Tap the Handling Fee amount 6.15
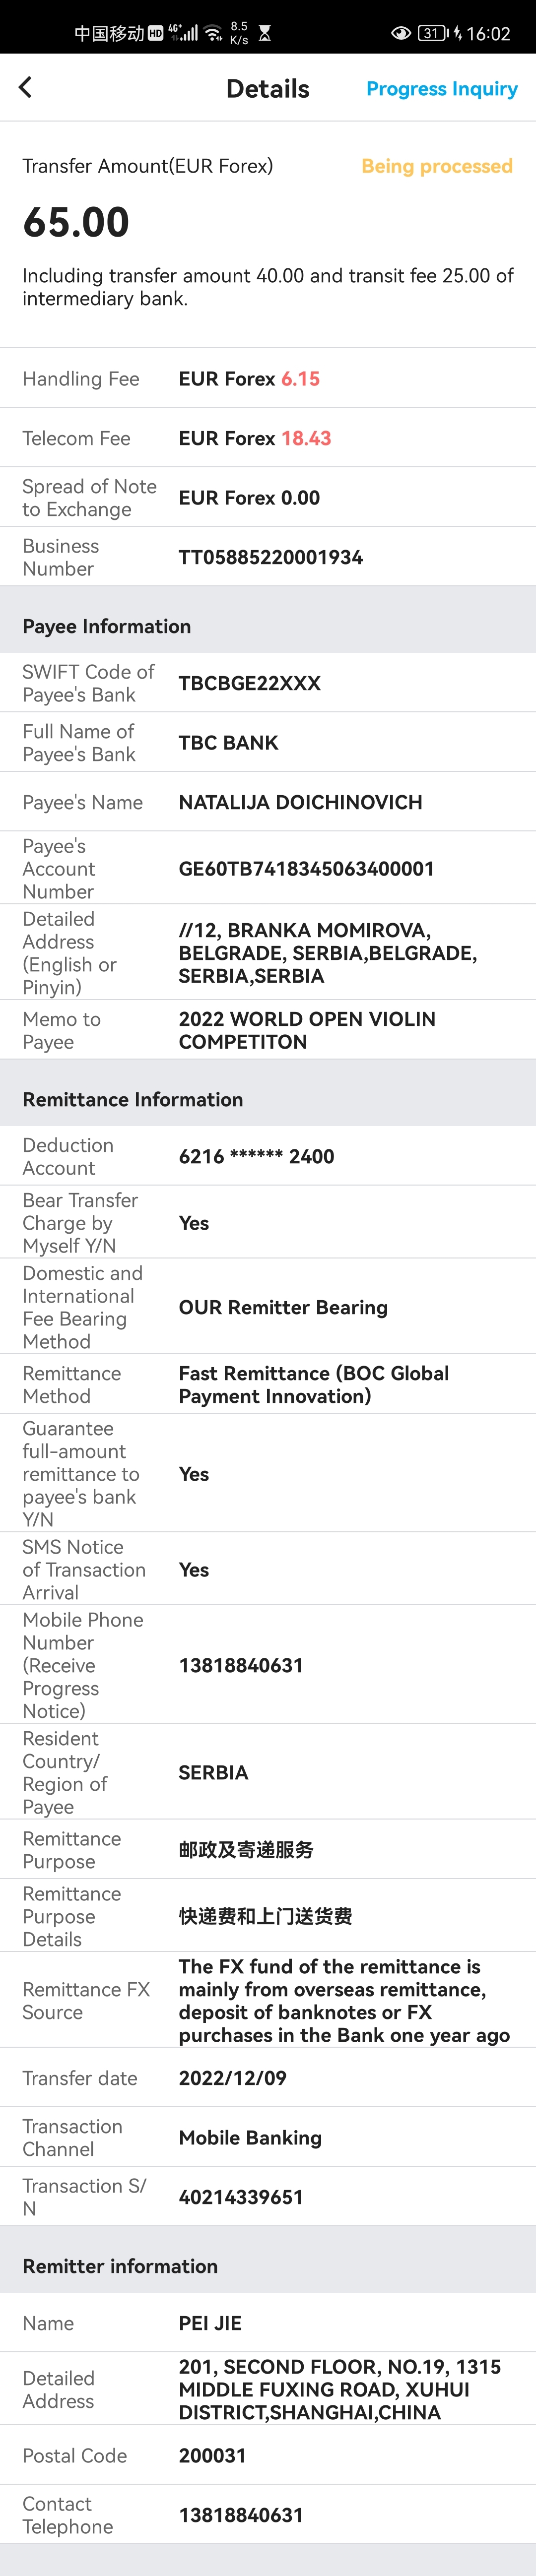This screenshot has width=536, height=2576. pos(300,379)
